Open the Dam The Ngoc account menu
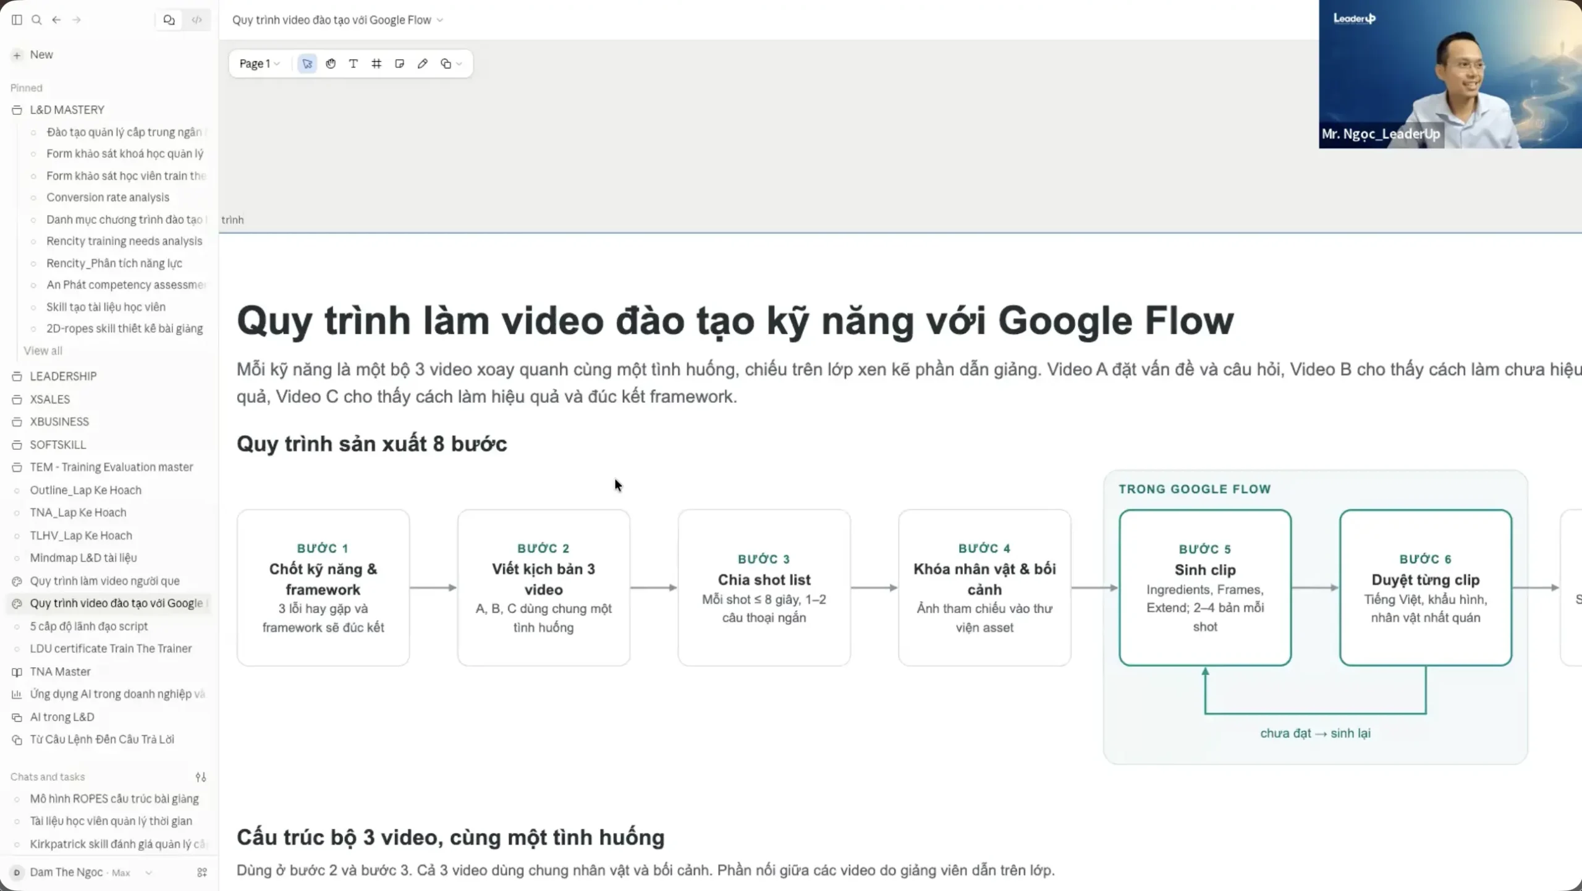The image size is (1582, 891). 82,872
